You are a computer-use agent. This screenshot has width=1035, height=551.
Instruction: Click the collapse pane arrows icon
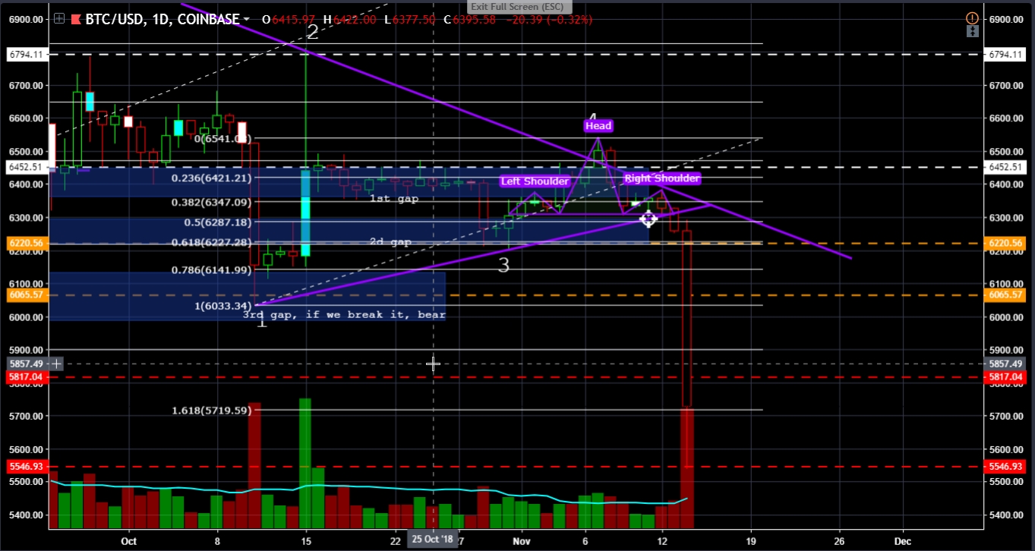pyautogui.click(x=972, y=31)
